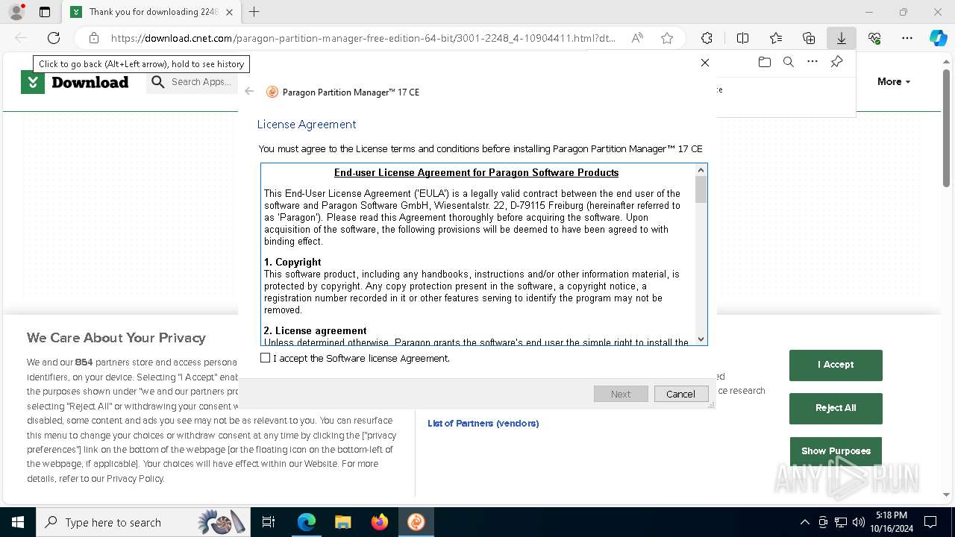The height and width of the screenshot is (537, 955).
Task: Click 1. Copyright section heading
Action: coord(292,262)
